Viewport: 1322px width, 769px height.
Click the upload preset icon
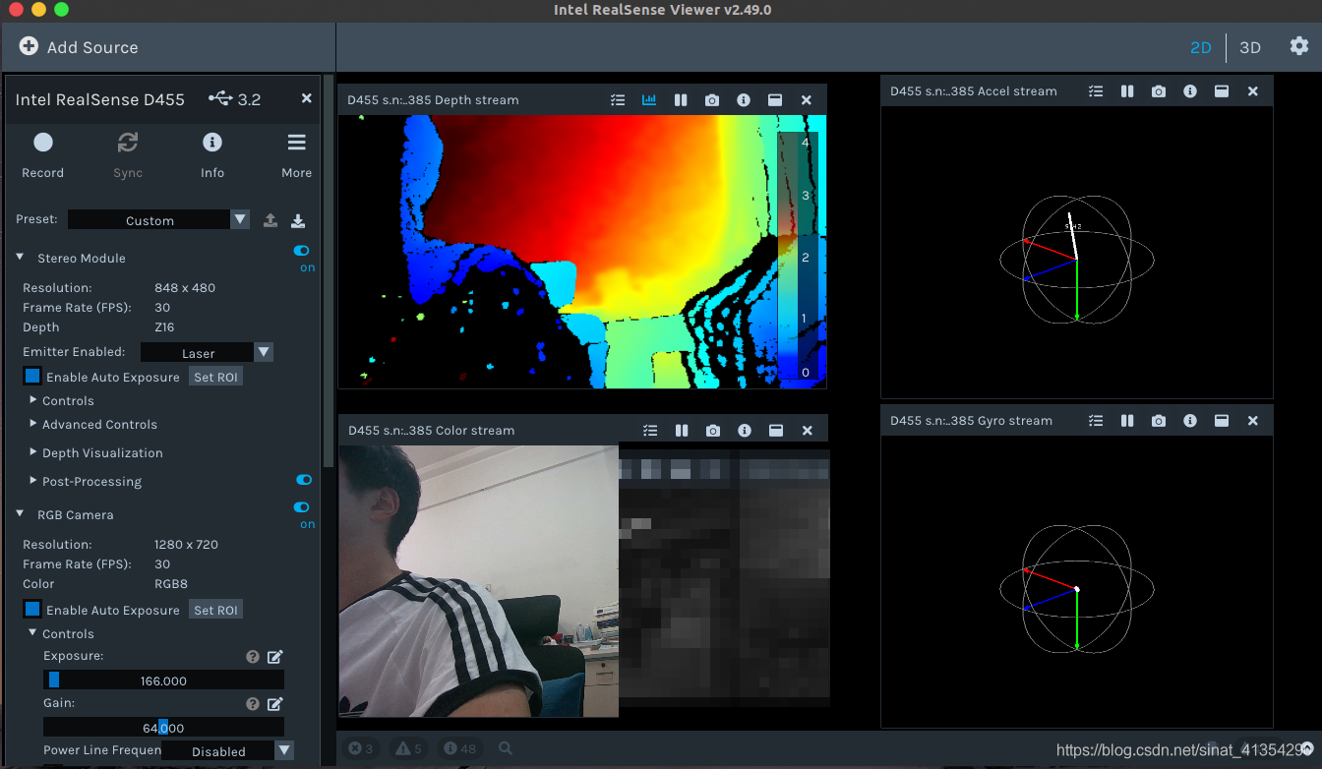[270, 220]
